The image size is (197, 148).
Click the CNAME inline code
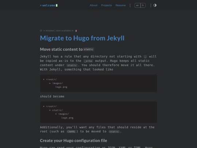coord(71,132)
